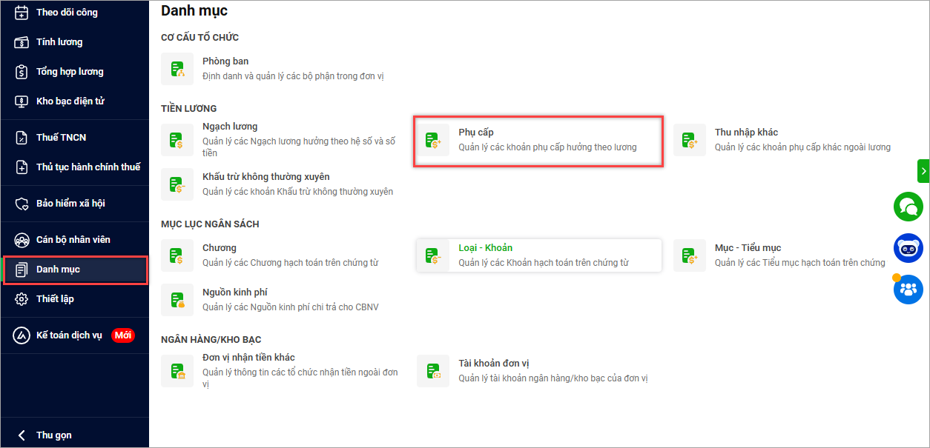The image size is (930, 448).
Task: Click the Tài khoản đơn vị icon
Action: [x=432, y=371]
